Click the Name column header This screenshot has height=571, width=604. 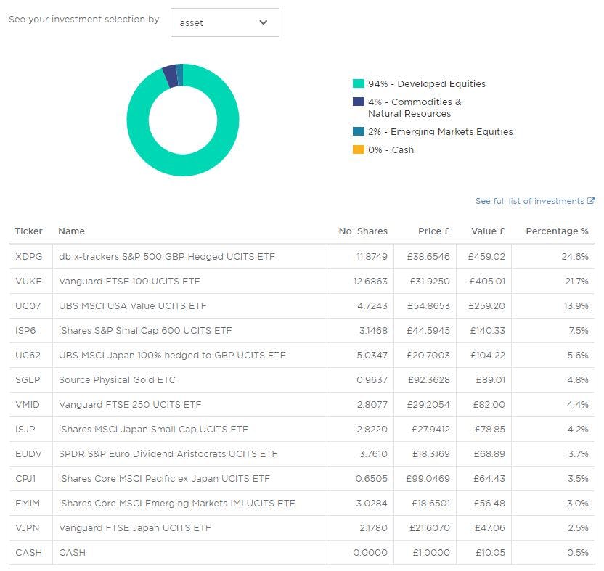tap(71, 231)
